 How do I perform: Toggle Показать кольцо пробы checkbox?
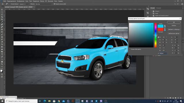point(54,4)
